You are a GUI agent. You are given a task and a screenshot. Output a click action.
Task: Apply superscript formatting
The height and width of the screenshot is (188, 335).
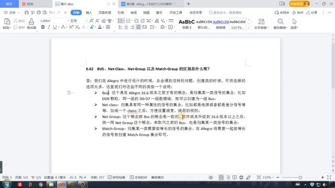(71, 27)
